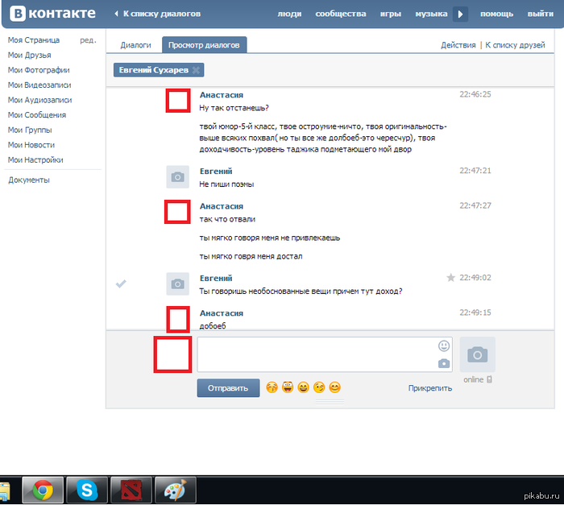Open Мои Группы

point(30,130)
